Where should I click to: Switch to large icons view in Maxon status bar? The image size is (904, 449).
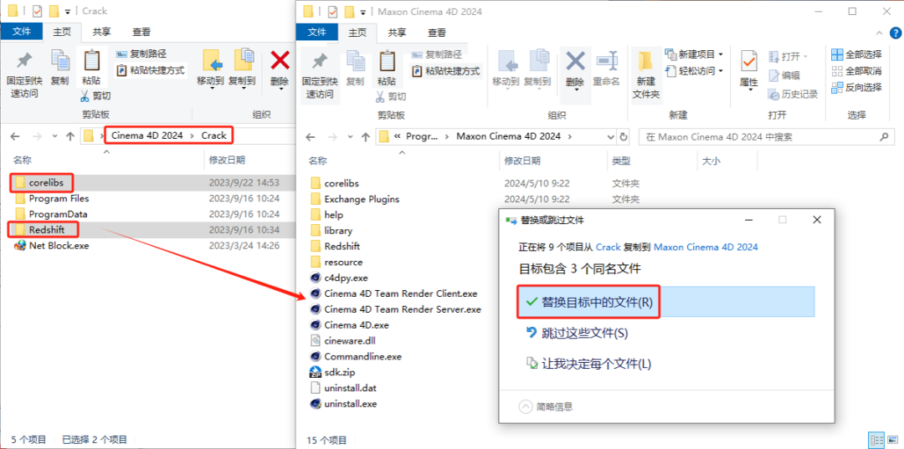[x=892, y=440]
